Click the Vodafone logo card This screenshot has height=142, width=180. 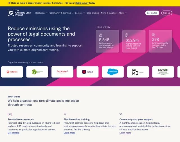(x=12, y=72)
